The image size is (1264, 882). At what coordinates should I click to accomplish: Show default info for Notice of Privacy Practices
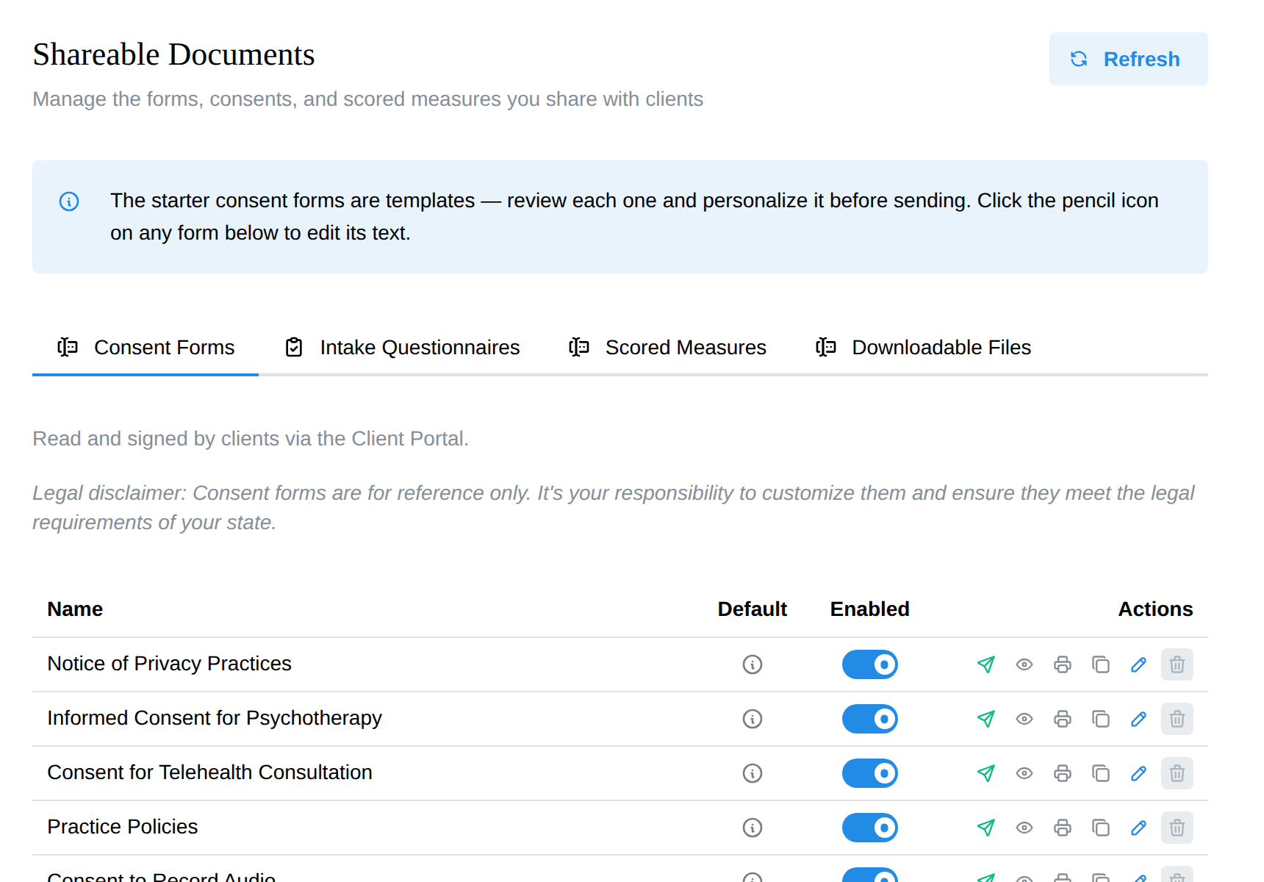pyautogui.click(x=753, y=664)
